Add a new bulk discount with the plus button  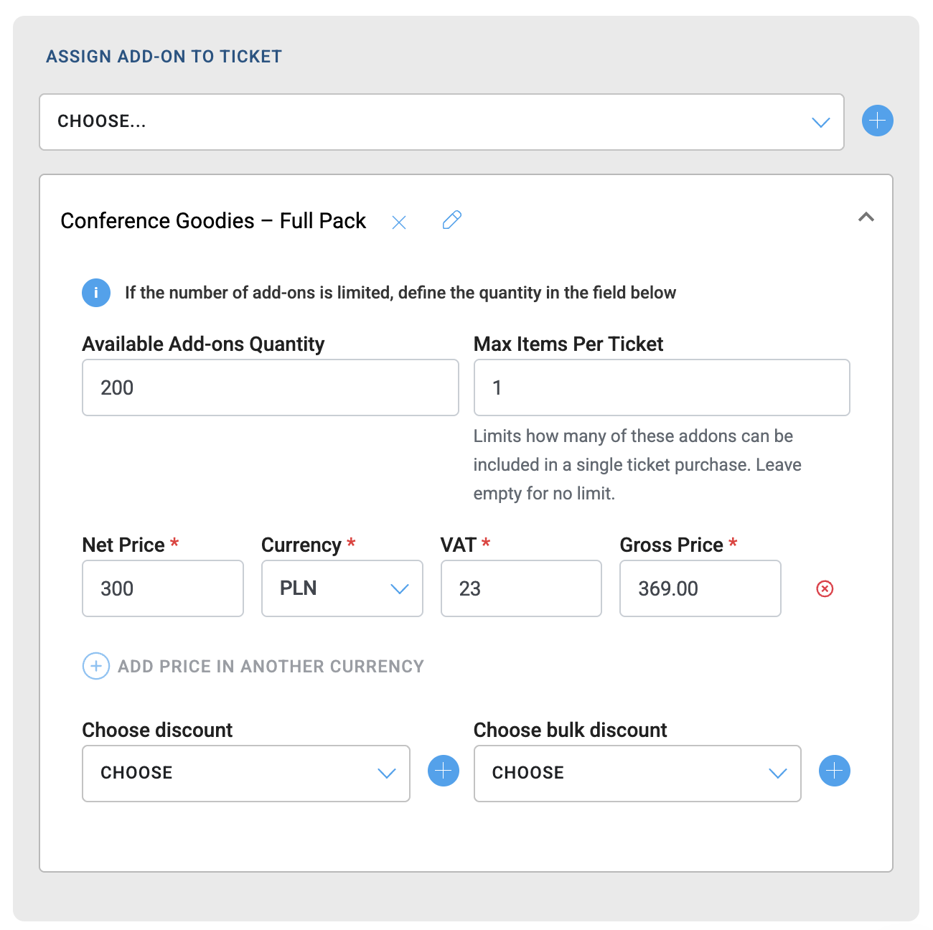click(x=835, y=771)
